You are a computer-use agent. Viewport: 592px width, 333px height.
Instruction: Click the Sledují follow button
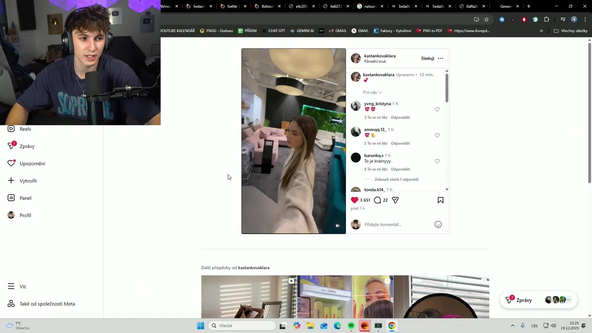[x=427, y=58]
